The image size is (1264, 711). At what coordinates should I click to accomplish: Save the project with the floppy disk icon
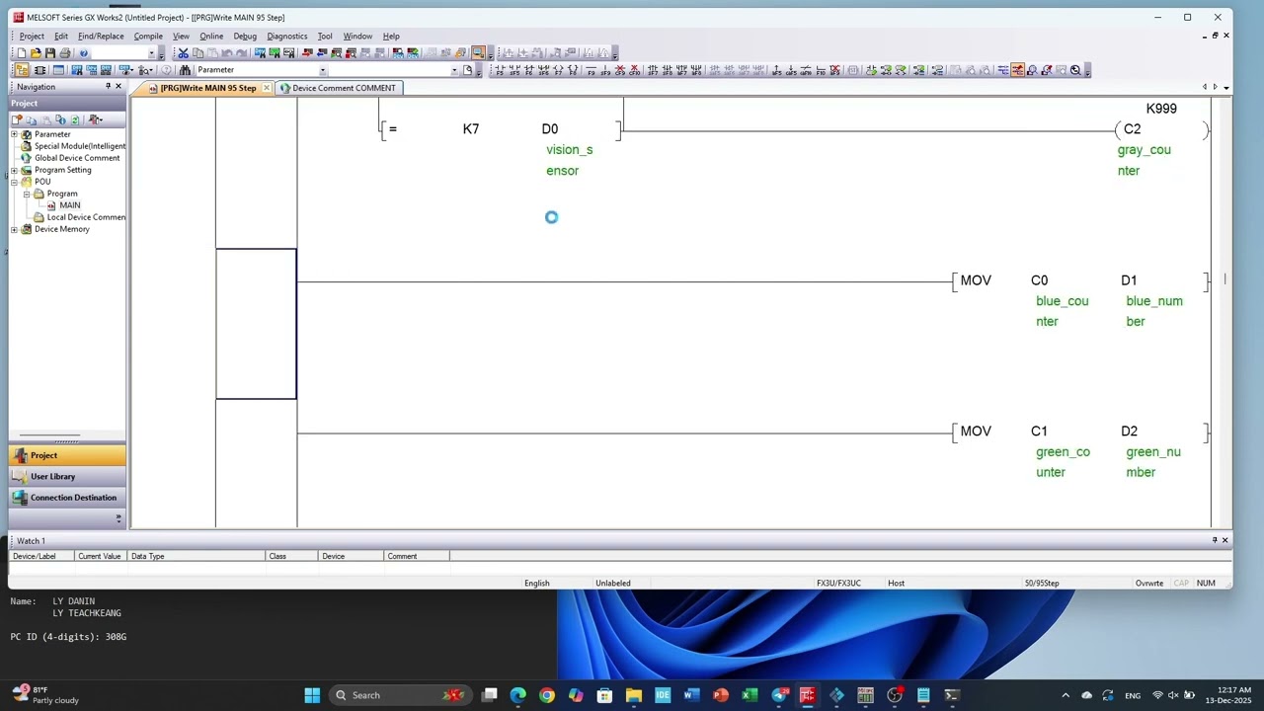(49, 53)
